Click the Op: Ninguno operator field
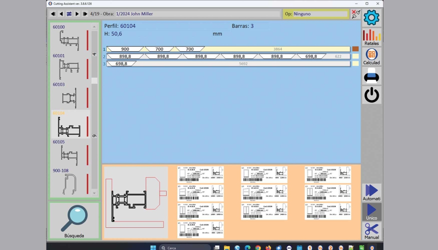This screenshot has height=250, width=438. [x=316, y=14]
